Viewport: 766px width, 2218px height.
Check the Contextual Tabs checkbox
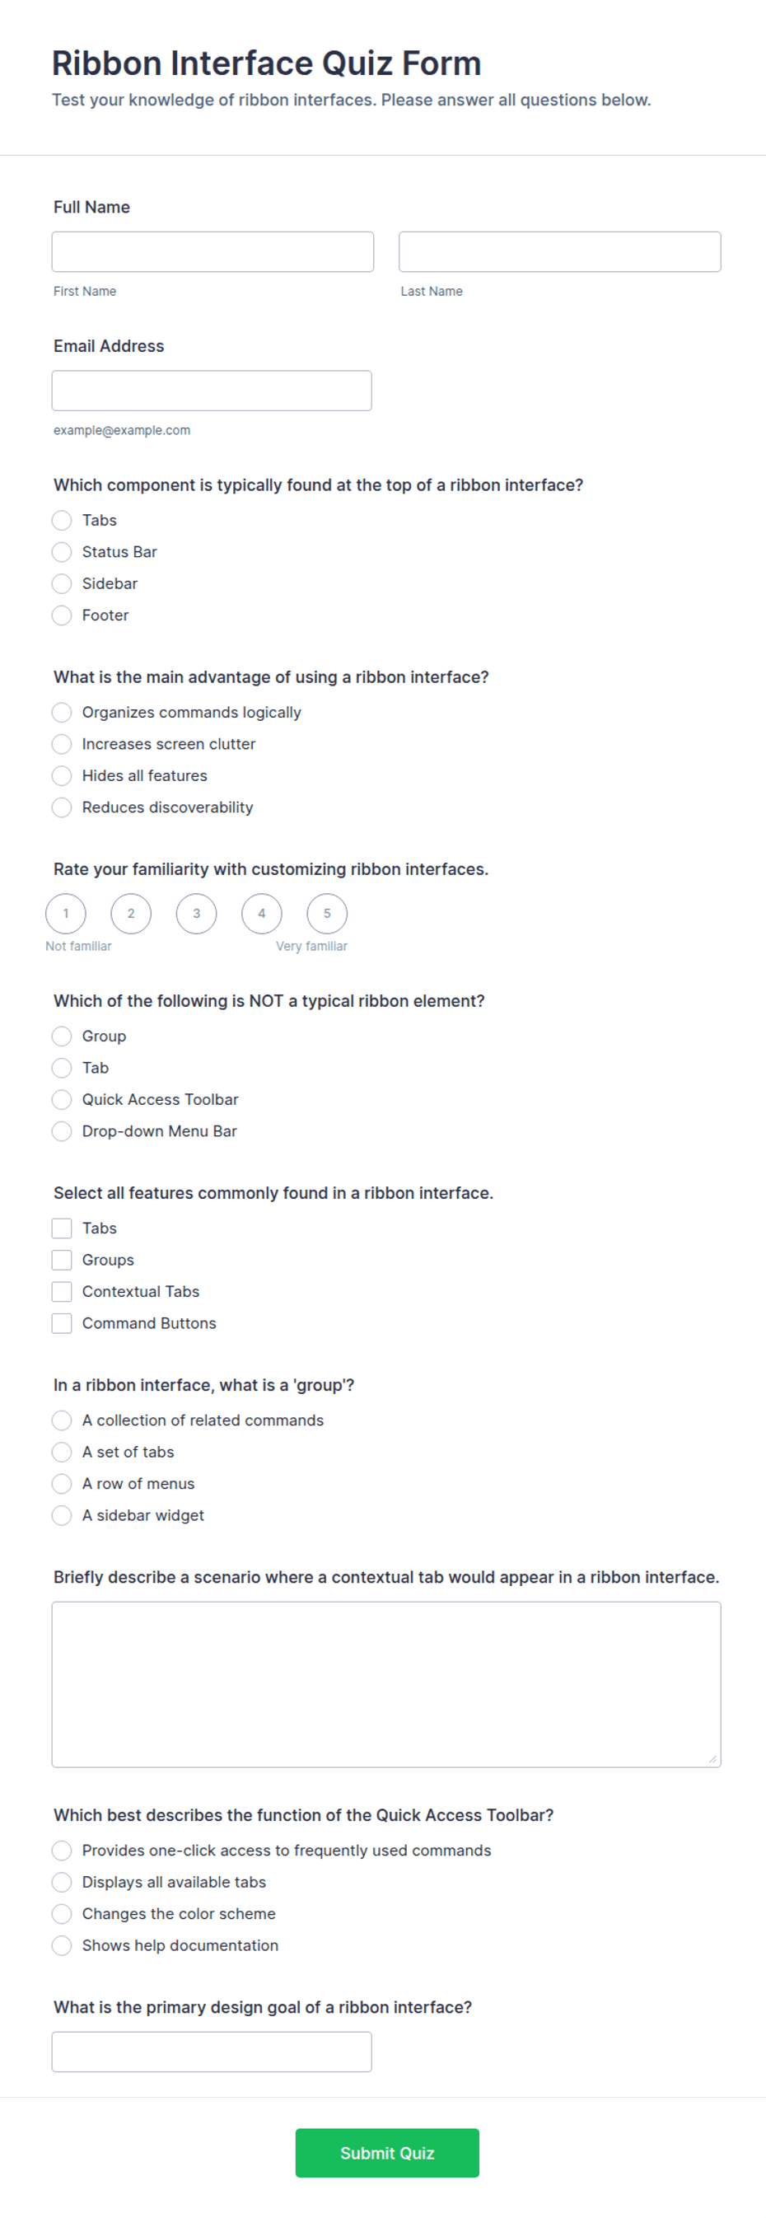pos(62,1292)
